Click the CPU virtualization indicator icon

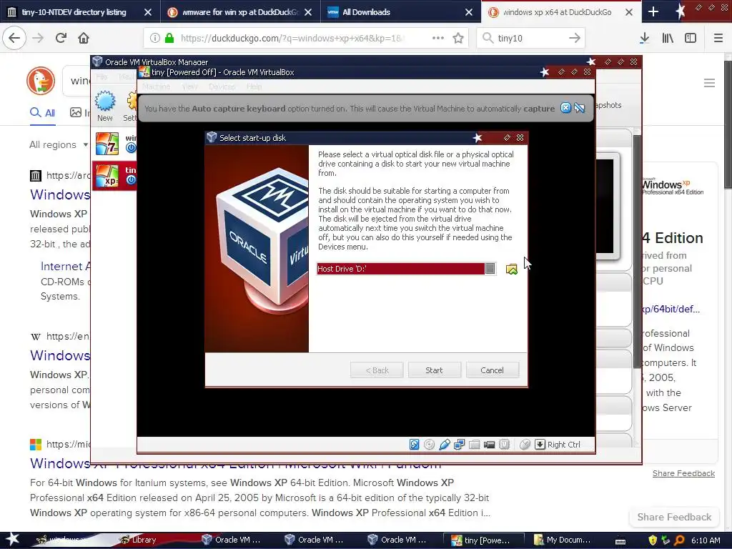504,445
